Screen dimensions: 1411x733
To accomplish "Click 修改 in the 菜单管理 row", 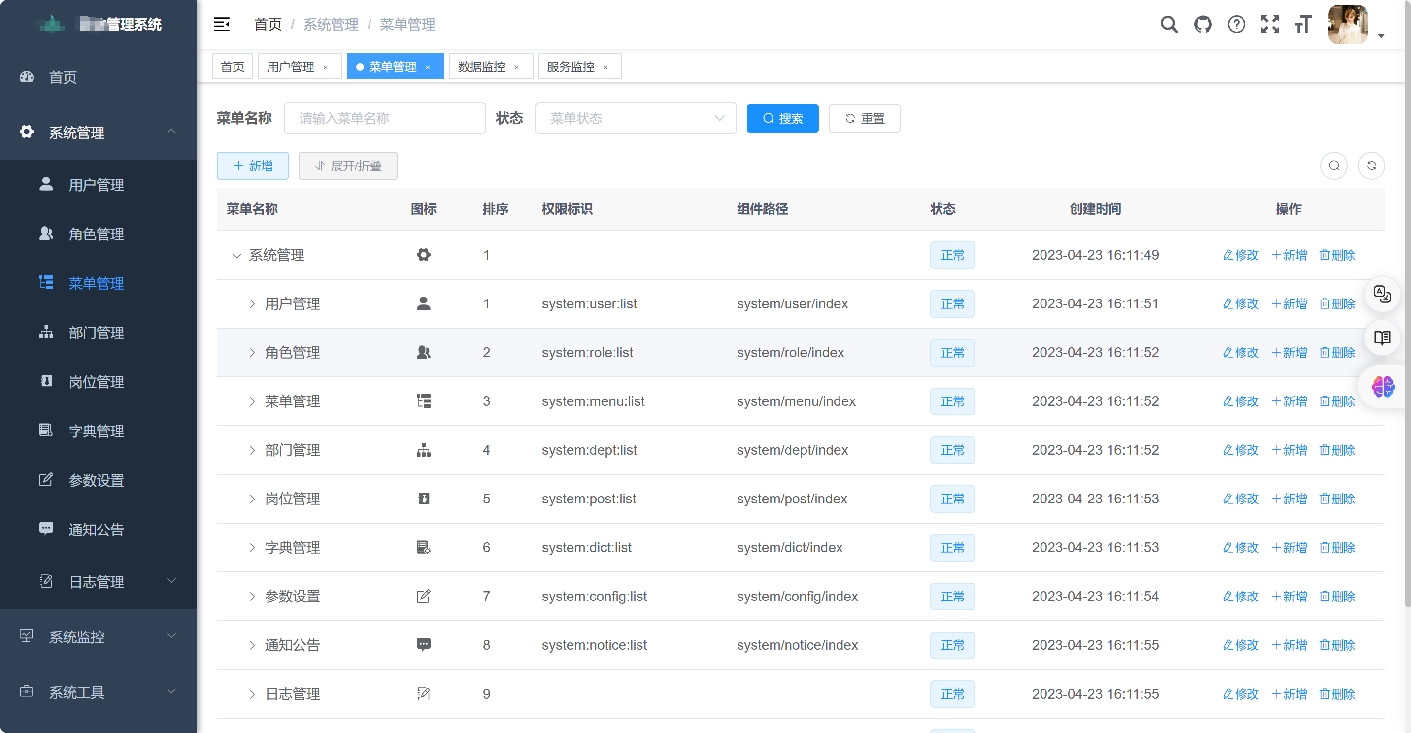I will (x=1241, y=401).
